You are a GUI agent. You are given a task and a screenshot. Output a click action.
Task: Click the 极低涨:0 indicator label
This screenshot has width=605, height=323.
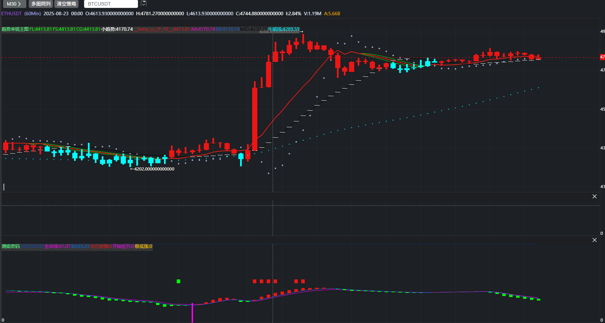[144, 246]
